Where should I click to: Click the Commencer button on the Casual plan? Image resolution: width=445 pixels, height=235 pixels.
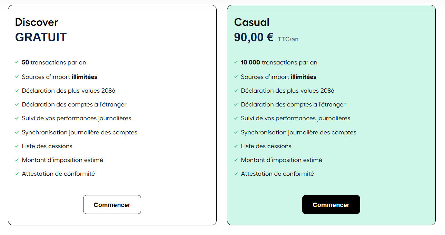click(331, 204)
